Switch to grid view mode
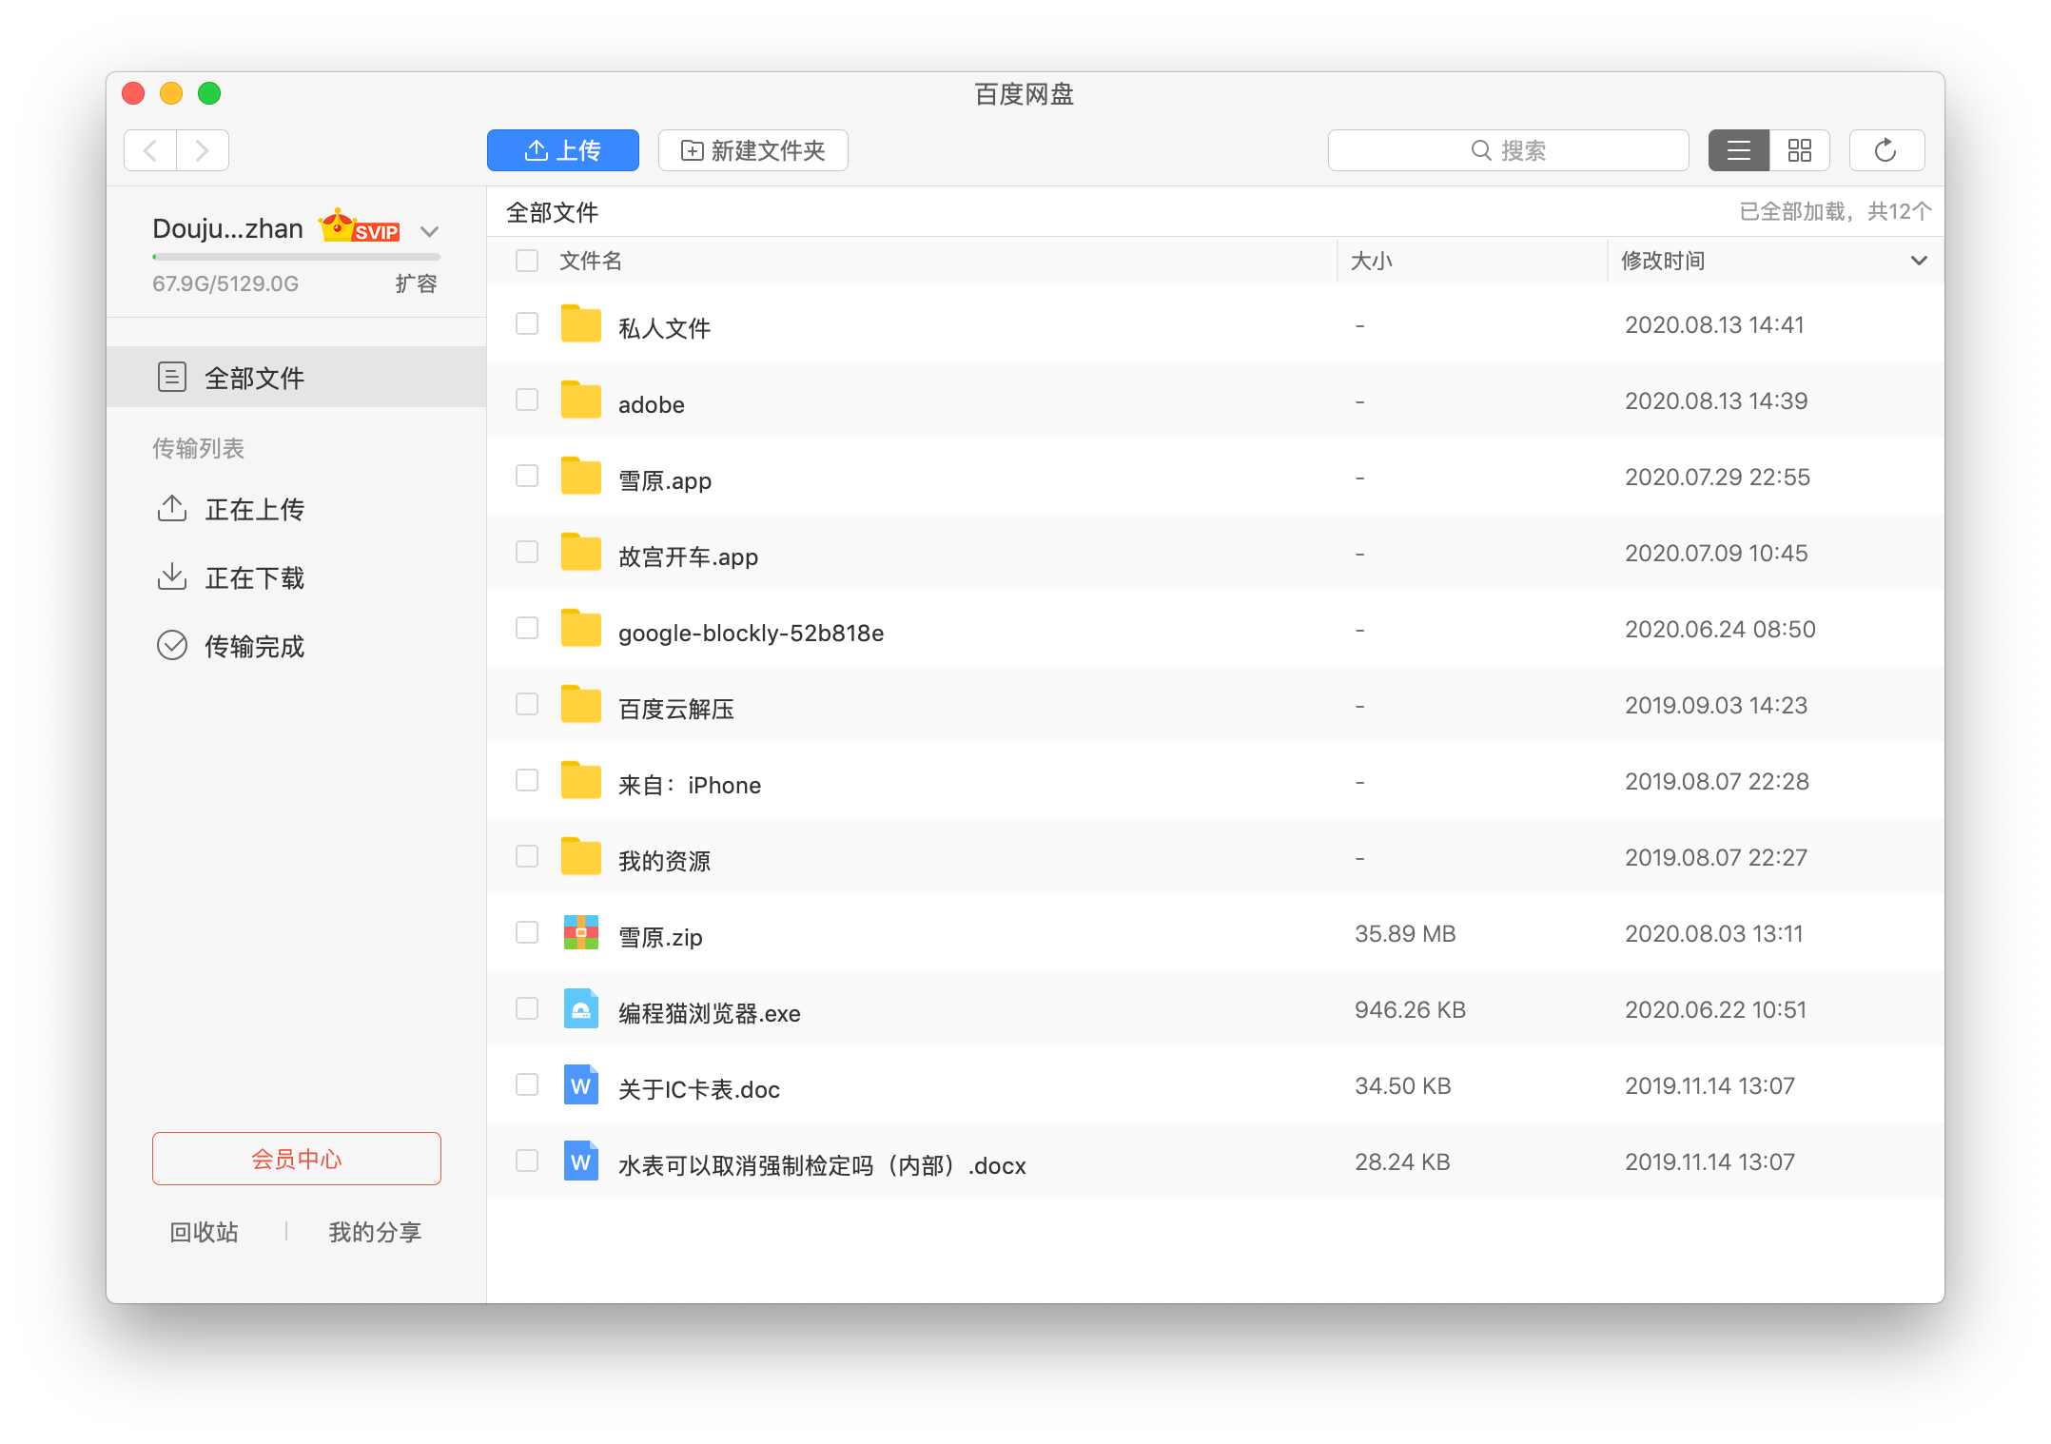Viewport: 2051px width, 1444px height. pos(1799,150)
